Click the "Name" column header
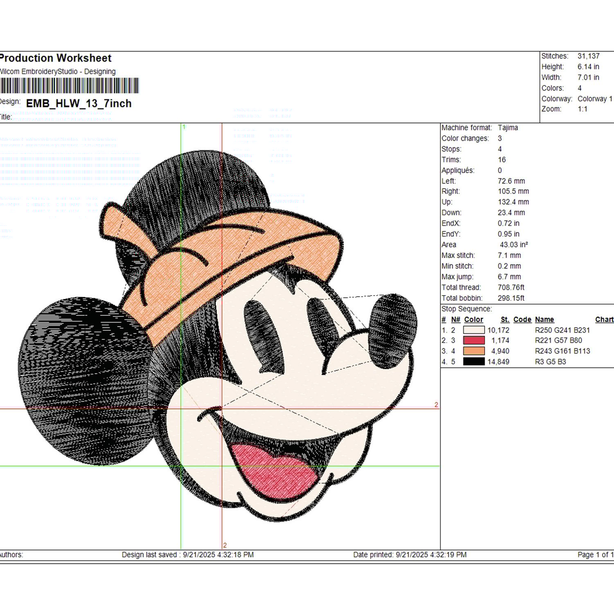The image size is (614, 612). 544,319
